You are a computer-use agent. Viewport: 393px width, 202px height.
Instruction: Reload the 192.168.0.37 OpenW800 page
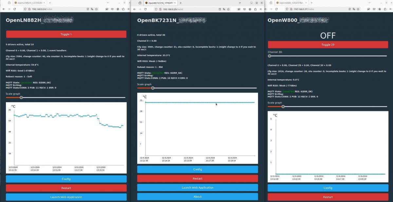coord(276,9)
